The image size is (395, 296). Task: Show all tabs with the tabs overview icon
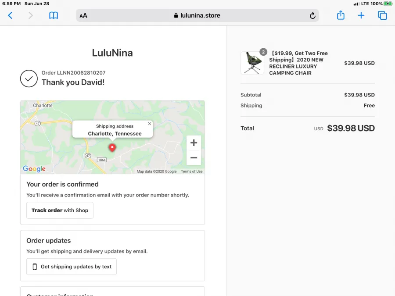click(382, 15)
